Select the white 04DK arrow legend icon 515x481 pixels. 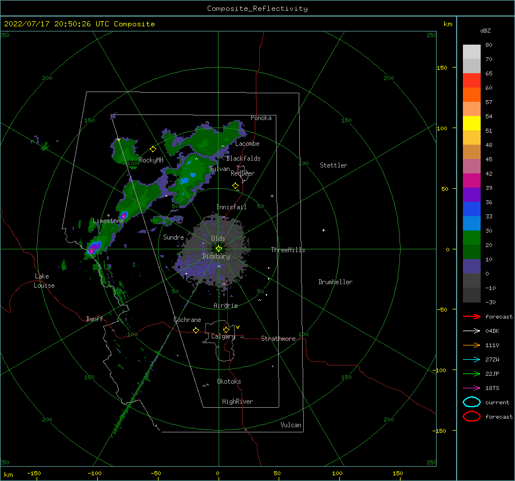click(x=472, y=331)
